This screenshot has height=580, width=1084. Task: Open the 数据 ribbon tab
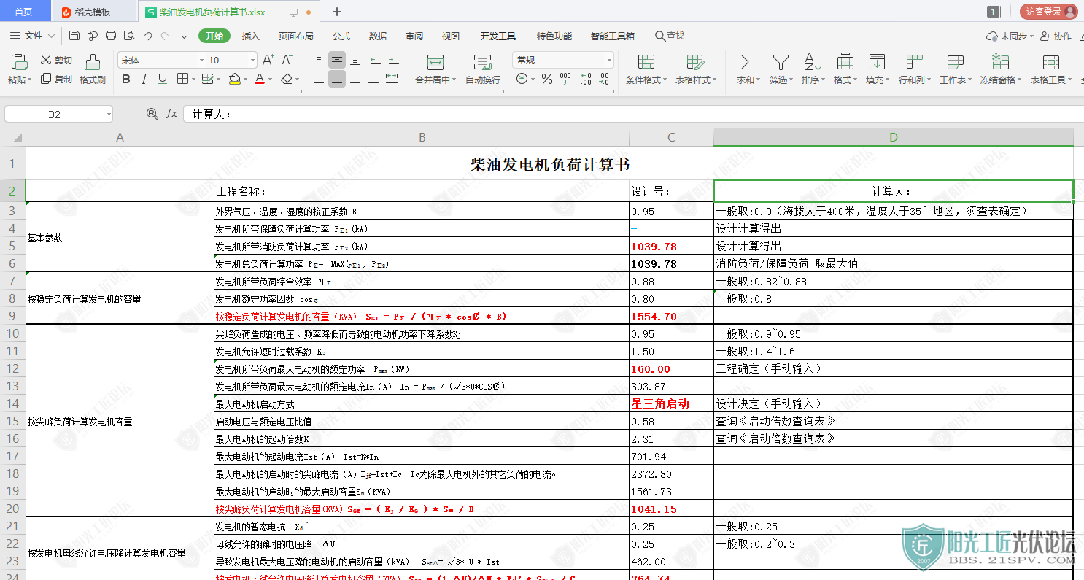tap(378, 36)
